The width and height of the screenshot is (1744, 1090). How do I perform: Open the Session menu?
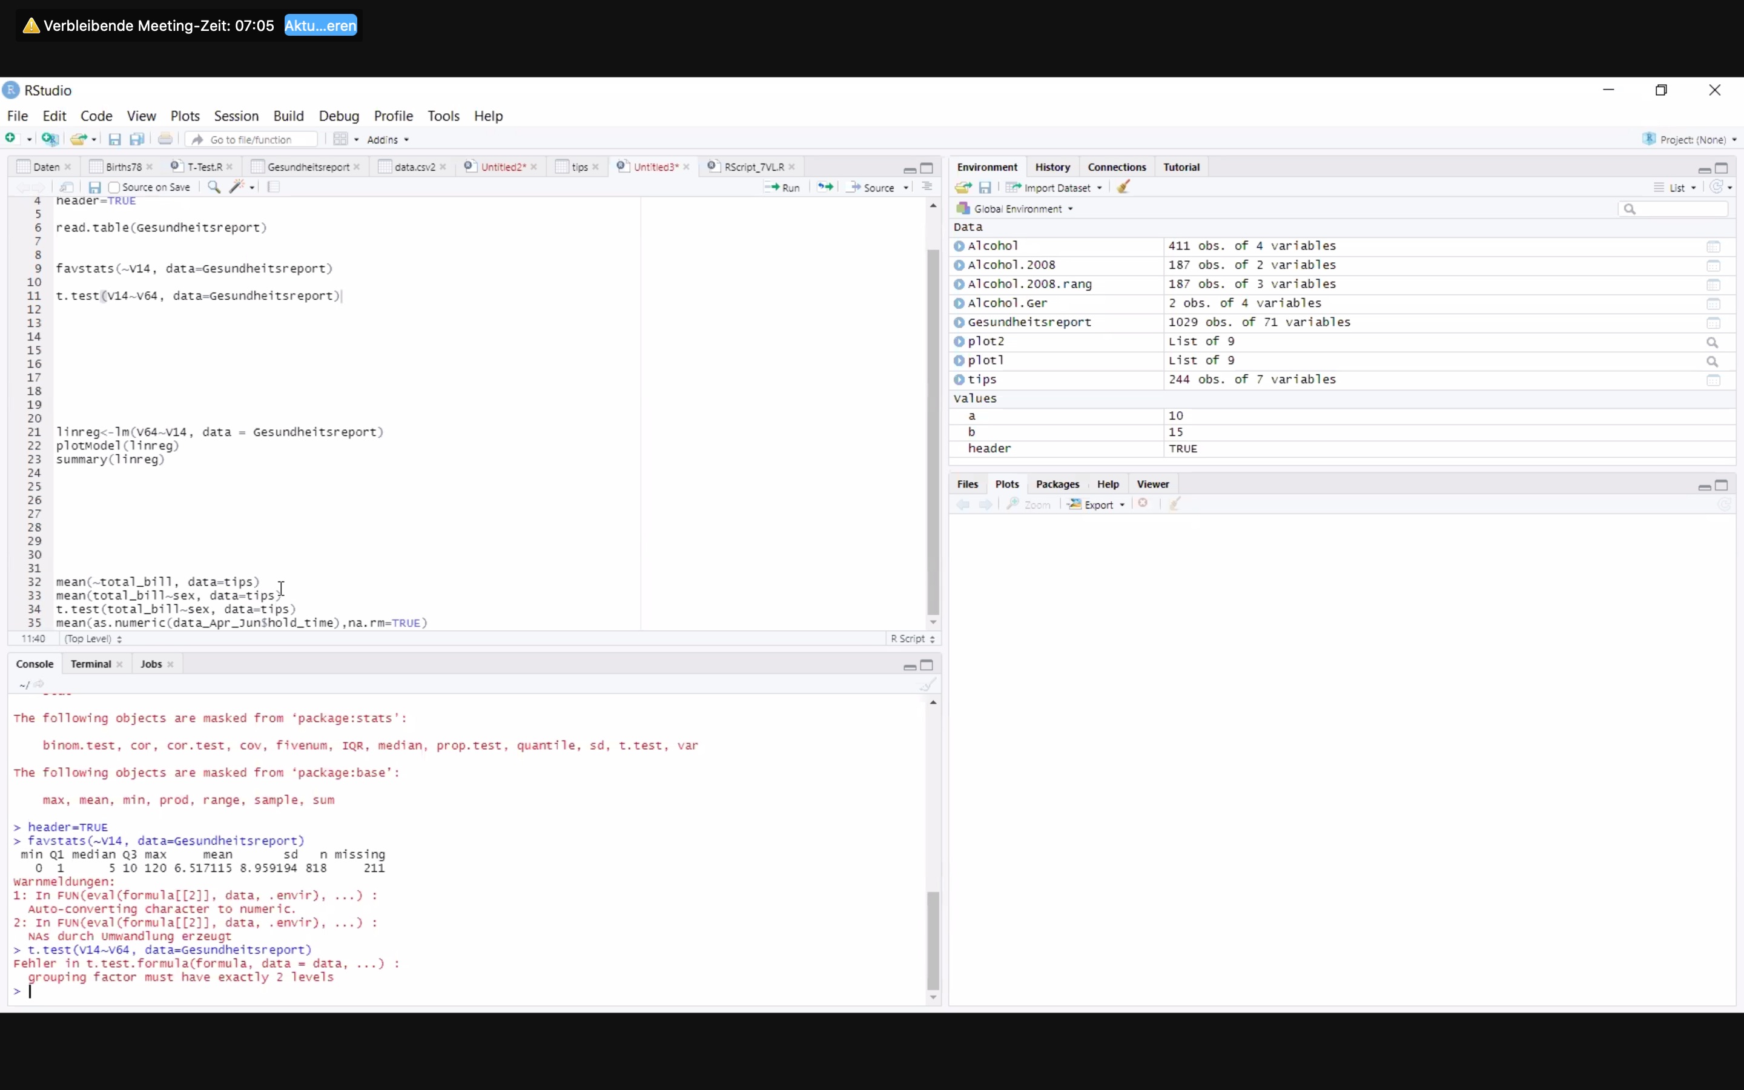(236, 116)
